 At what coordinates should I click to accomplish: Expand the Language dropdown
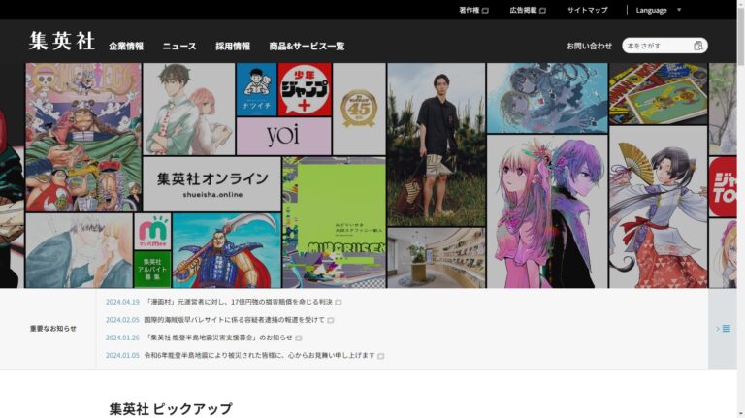tap(658, 10)
